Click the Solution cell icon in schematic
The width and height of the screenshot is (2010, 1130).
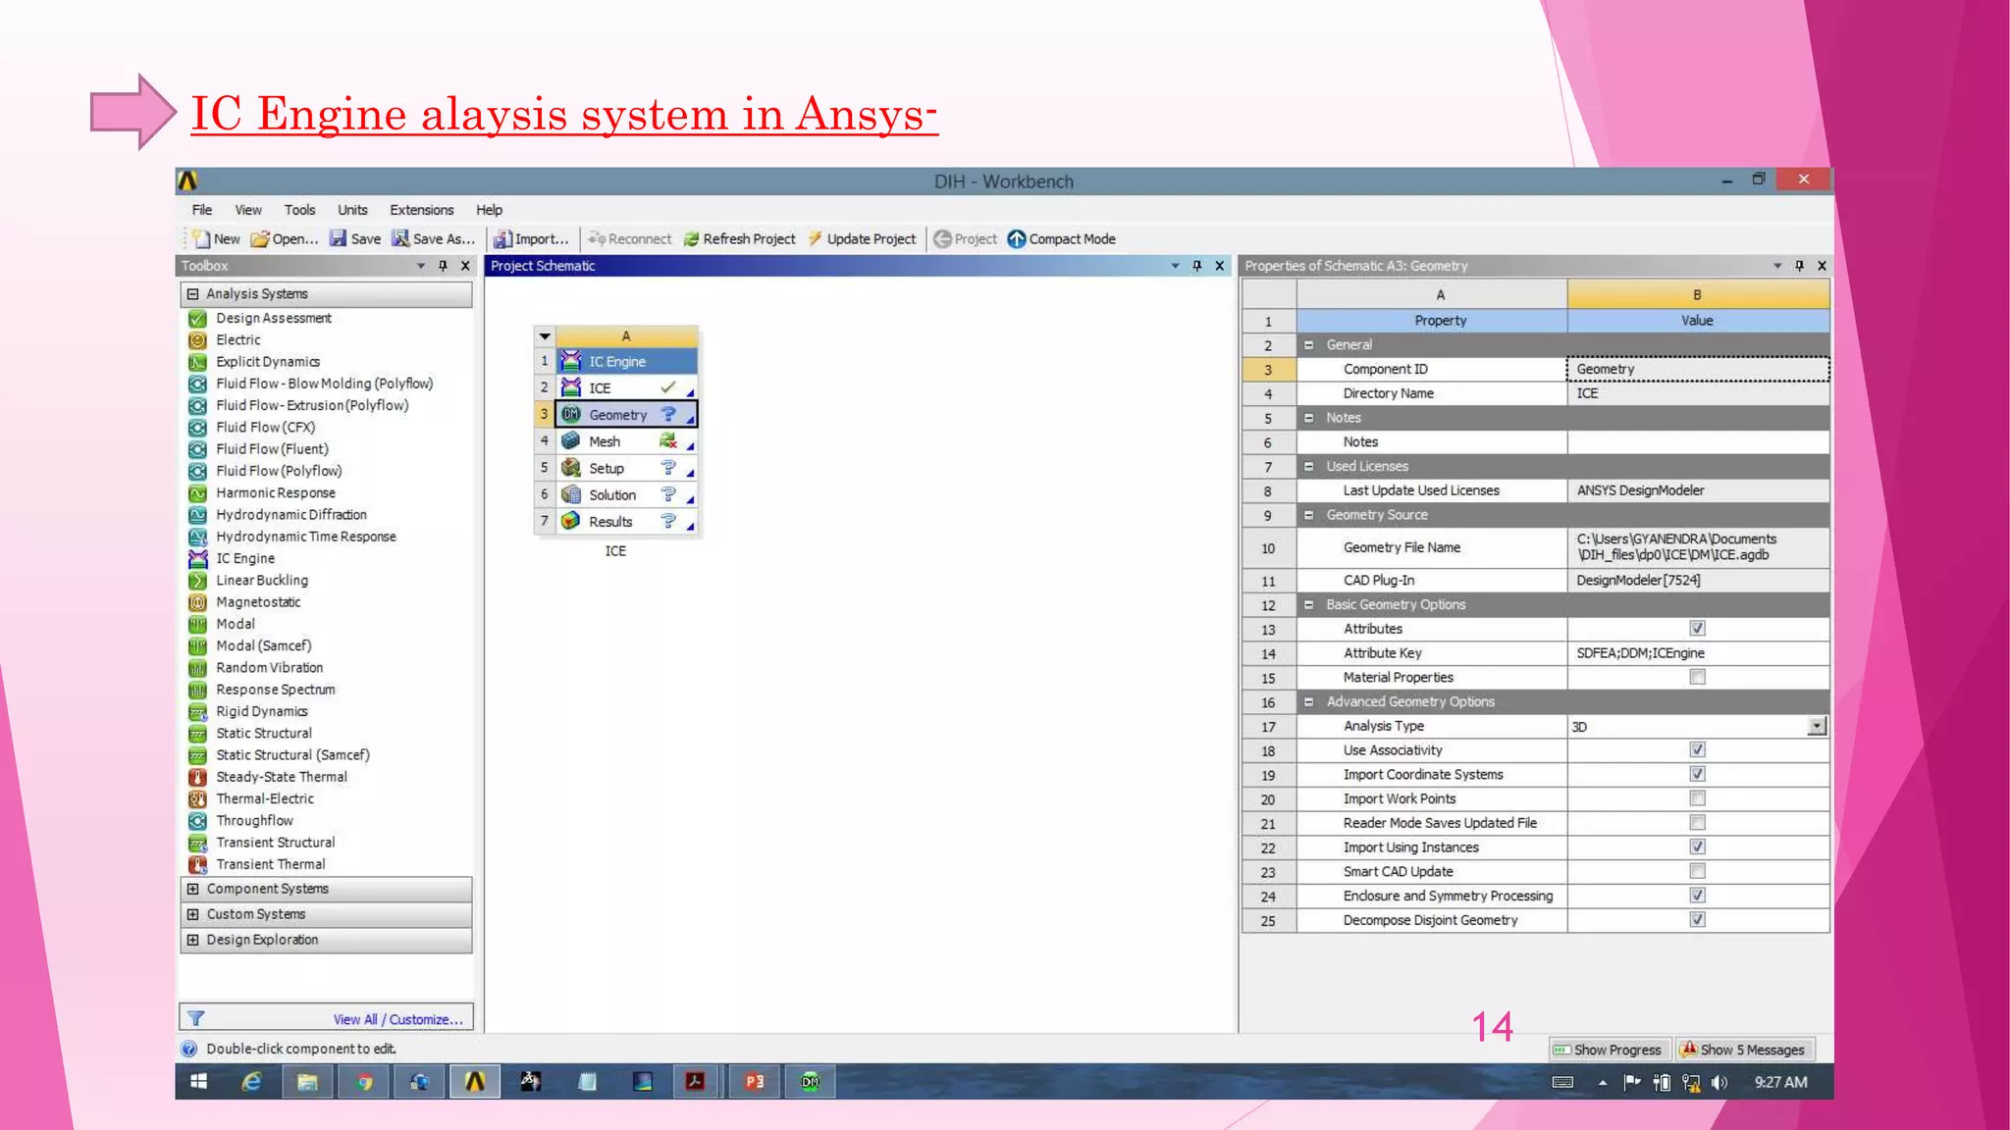570,494
